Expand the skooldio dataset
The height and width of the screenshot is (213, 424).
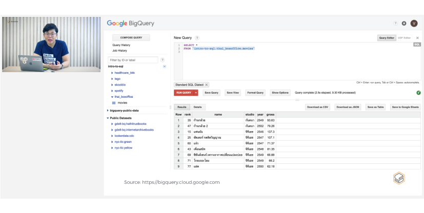coord(112,85)
